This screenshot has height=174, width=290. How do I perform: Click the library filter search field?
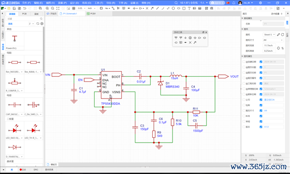[x=25, y=19]
